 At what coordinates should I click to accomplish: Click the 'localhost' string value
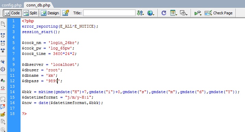(64, 64)
